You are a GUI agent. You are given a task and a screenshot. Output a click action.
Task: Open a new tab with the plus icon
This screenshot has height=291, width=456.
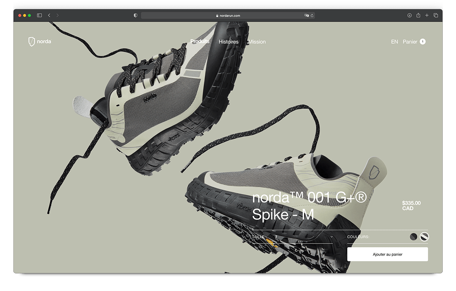click(426, 16)
